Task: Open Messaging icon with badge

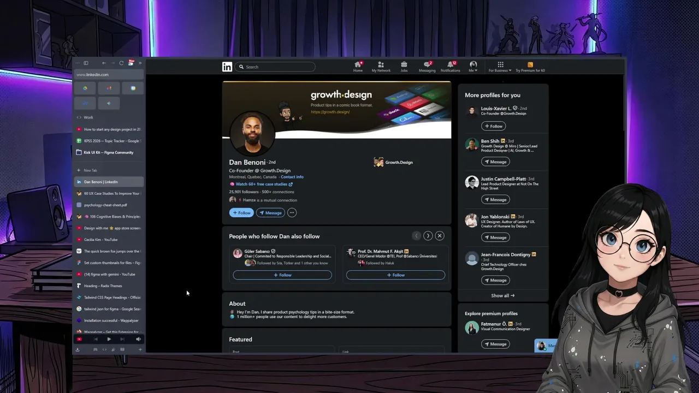Action: coord(427,64)
